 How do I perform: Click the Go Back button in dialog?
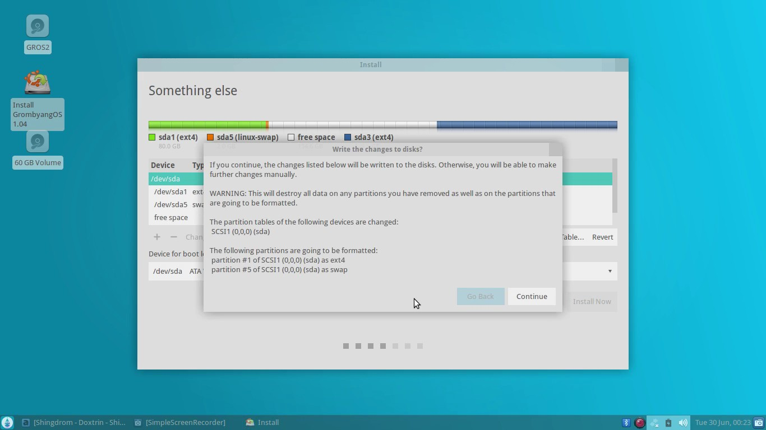481,296
